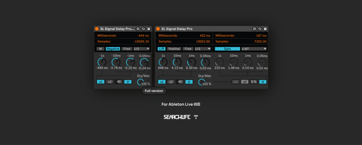This screenshot has height=145, width=362.
Task: Enable x2 multiplier on the -444 ms device
Action: [x=110, y=82]
